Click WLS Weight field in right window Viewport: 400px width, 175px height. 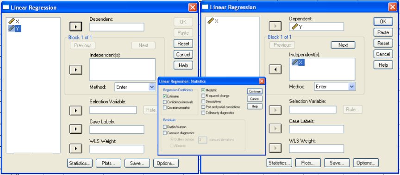(316, 149)
